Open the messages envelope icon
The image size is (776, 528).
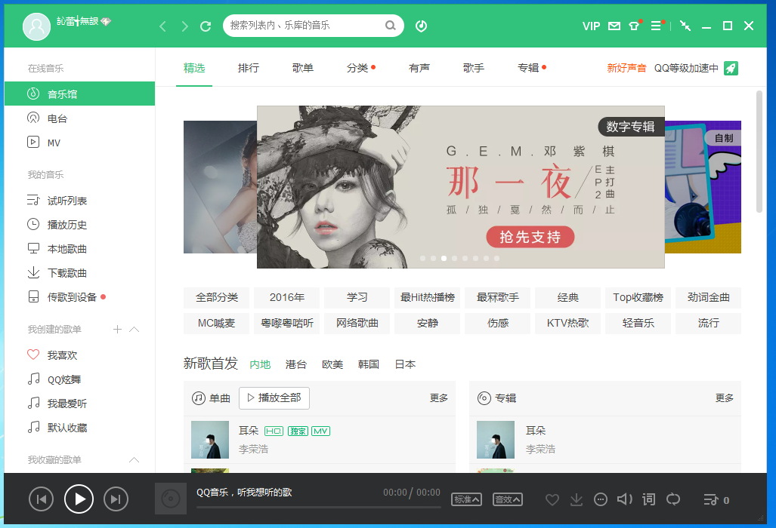tap(614, 26)
